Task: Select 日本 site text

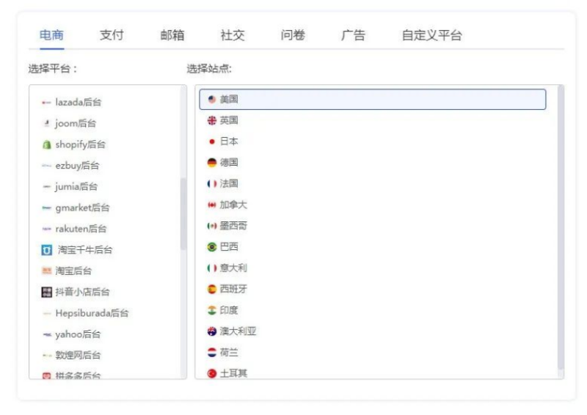Action: pyautogui.click(x=229, y=142)
